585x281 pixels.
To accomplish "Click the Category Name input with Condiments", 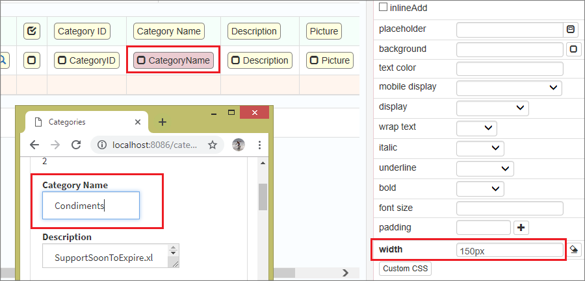I will [x=91, y=205].
